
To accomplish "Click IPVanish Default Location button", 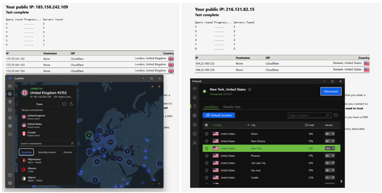I will (219, 115).
